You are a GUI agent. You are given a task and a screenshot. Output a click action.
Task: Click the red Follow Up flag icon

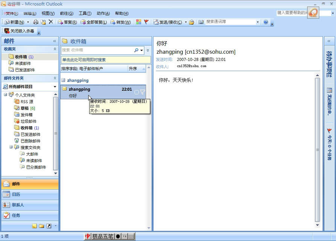point(146,22)
